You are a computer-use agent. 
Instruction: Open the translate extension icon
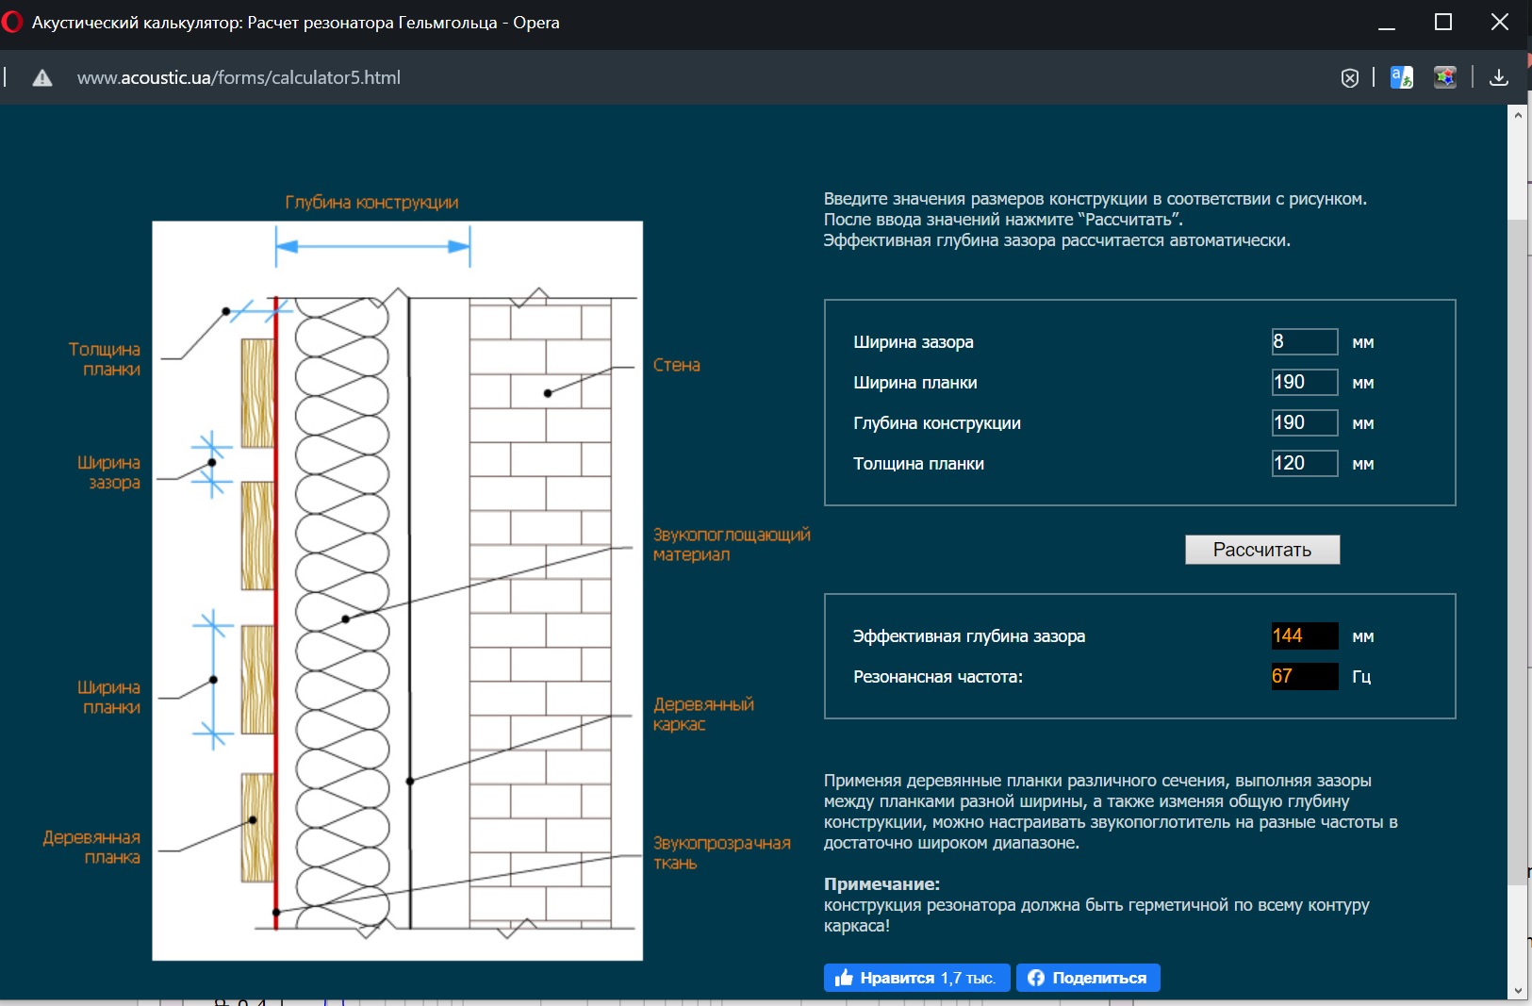click(x=1402, y=77)
